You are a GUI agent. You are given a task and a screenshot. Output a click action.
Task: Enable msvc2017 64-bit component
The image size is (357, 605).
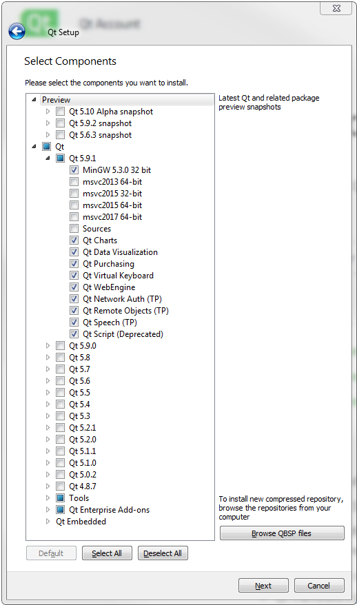74,217
